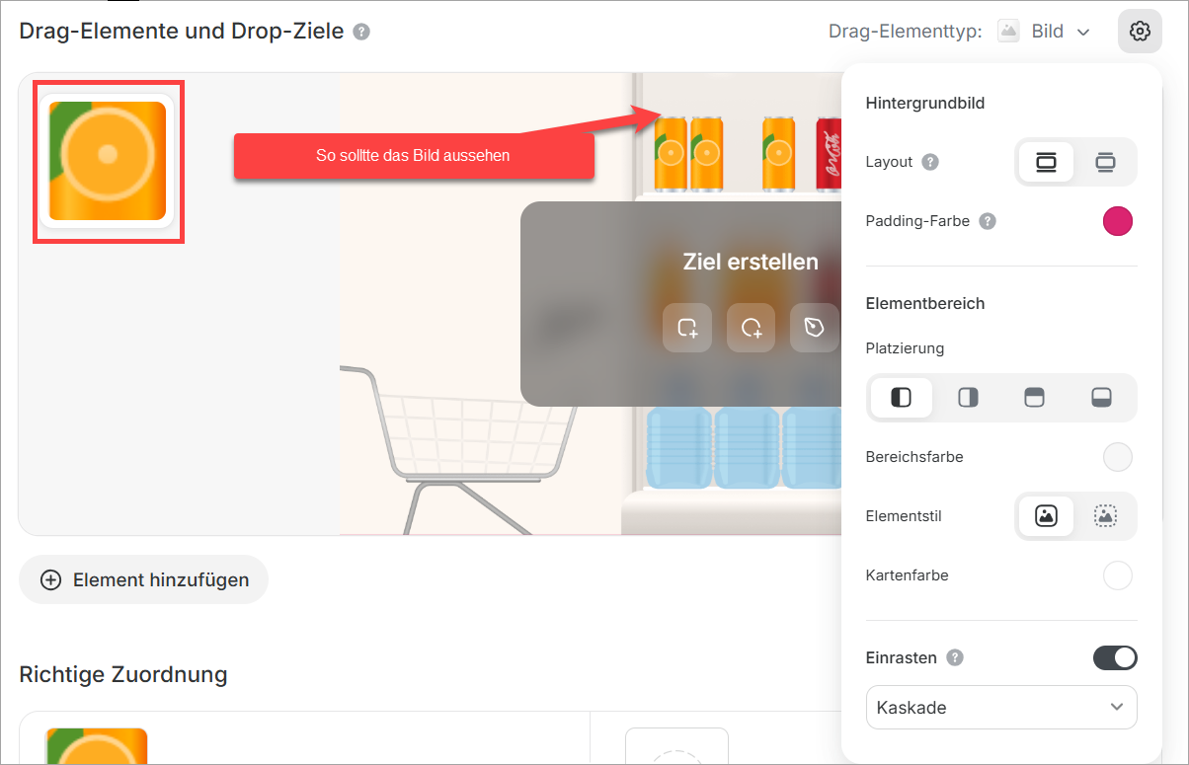
Task: Select the solid Elementstil image style
Action: (x=1046, y=515)
